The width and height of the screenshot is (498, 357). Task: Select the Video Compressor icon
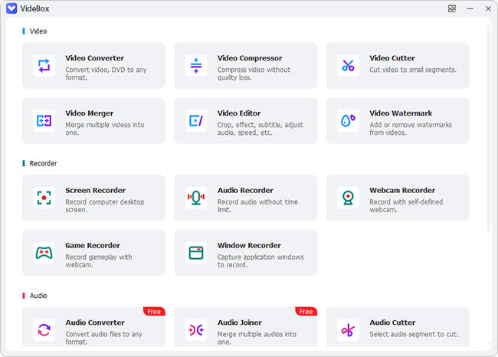pyautogui.click(x=196, y=66)
